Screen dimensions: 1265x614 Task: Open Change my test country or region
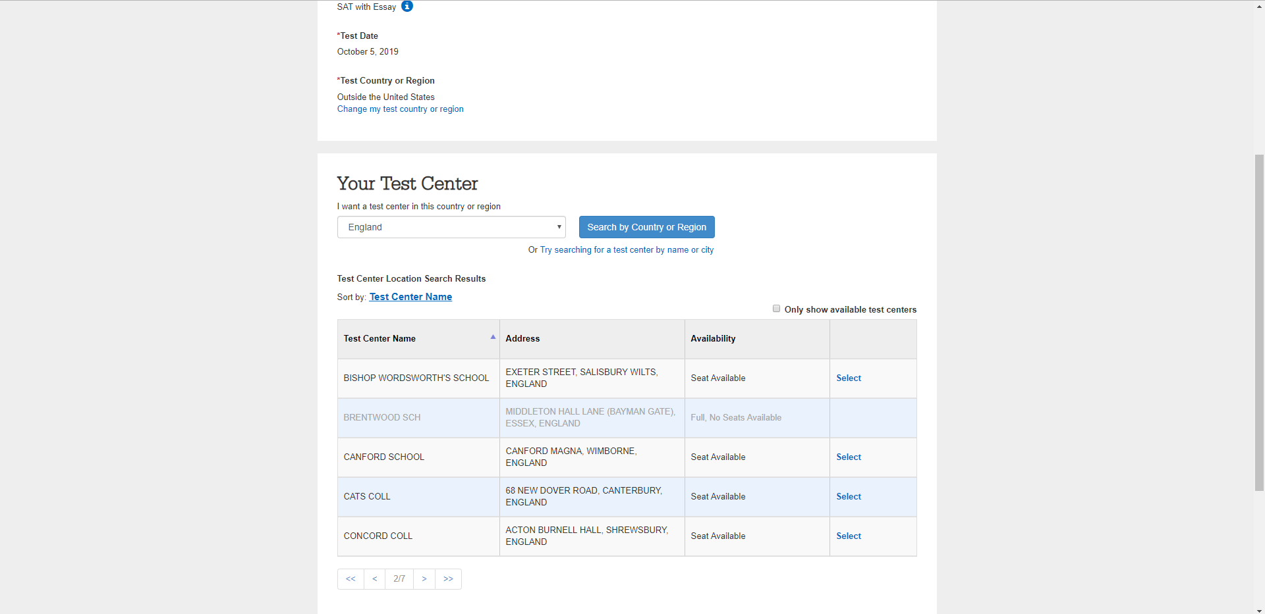point(400,109)
